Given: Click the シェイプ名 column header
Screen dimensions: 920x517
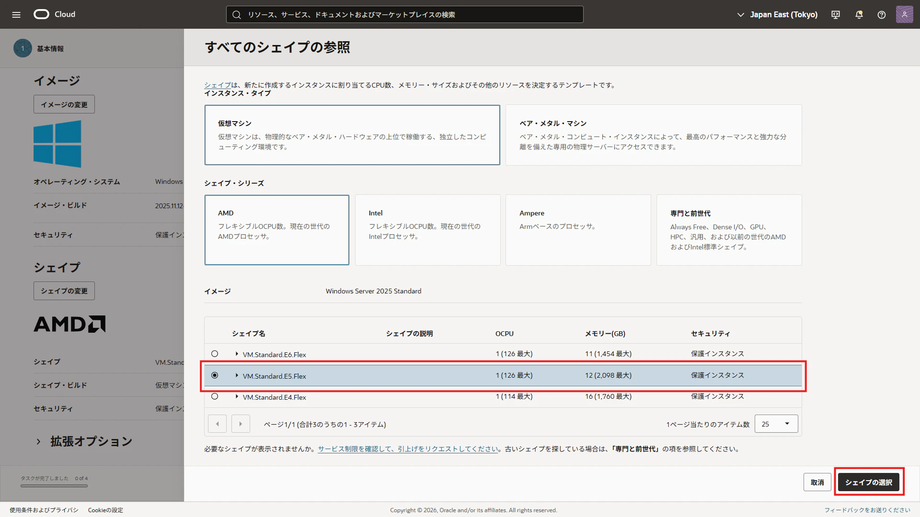Looking at the screenshot, I should tap(249, 334).
